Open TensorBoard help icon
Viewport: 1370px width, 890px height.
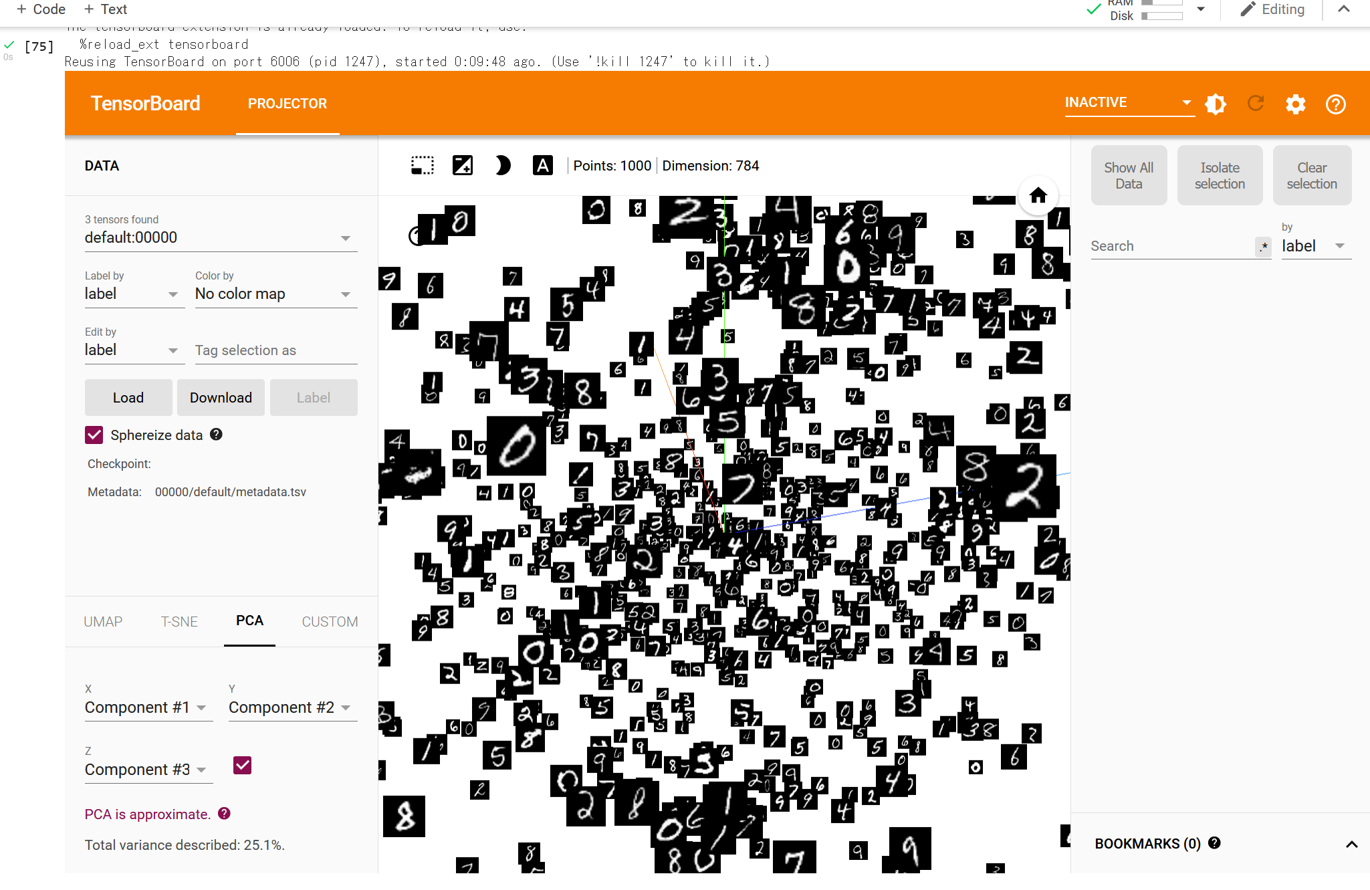click(x=1335, y=104)
